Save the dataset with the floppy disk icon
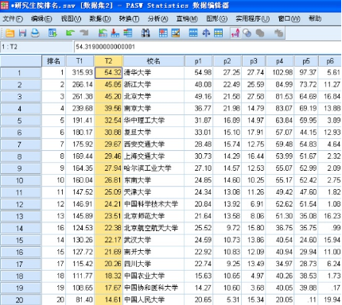The height and width of the screenshot is (305, 342). (22, 33)
